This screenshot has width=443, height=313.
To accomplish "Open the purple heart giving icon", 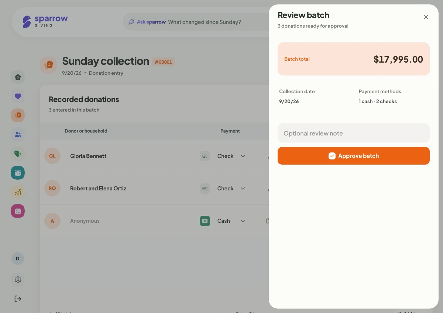I will coord(18,96).
